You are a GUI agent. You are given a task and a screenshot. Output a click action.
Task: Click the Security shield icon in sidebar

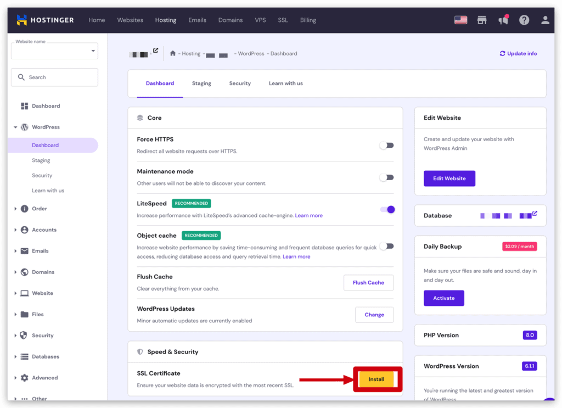24,335
